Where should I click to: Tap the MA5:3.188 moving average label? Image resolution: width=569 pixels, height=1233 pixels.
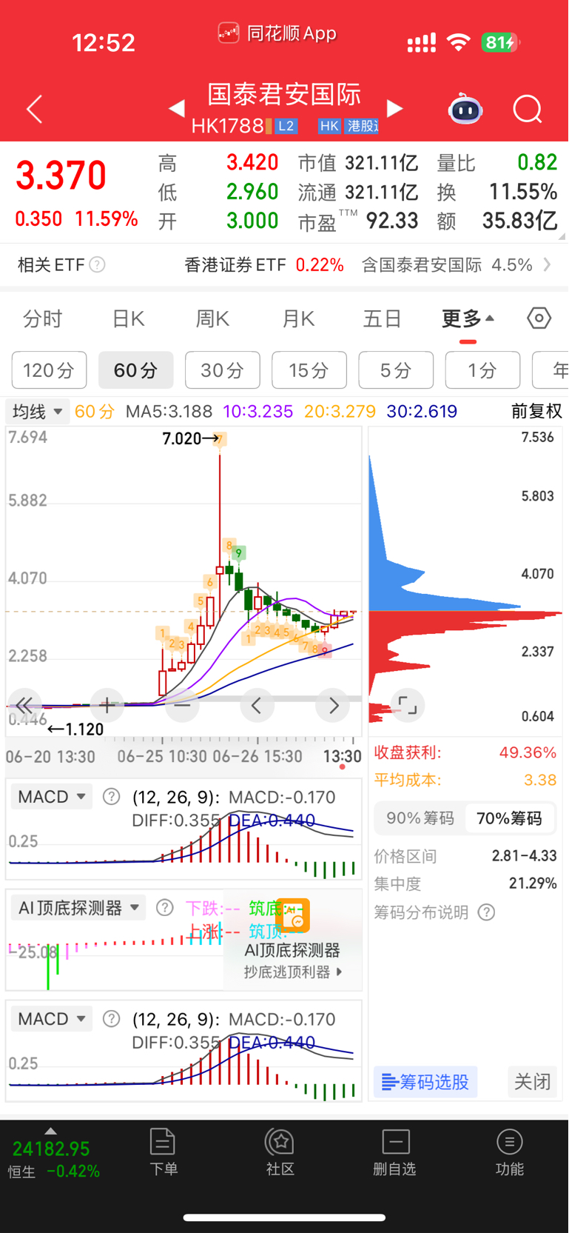pos(169,411)
